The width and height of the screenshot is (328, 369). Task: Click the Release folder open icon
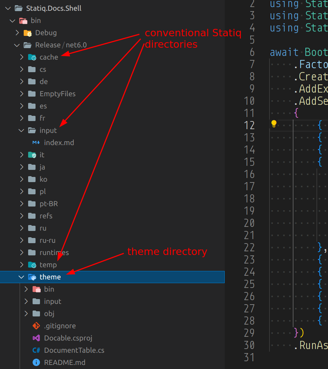(27, 45)
